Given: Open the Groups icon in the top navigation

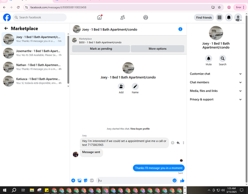Looking at the screenshot, I should pyautogui.click(x=146, y=17).
